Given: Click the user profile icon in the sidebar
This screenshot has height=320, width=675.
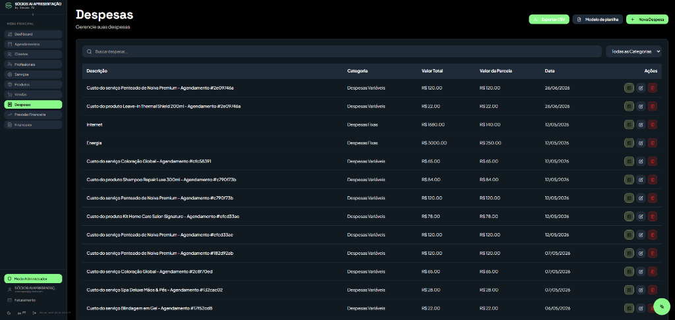Looking at the screenshot, I should tap(9, 290).
